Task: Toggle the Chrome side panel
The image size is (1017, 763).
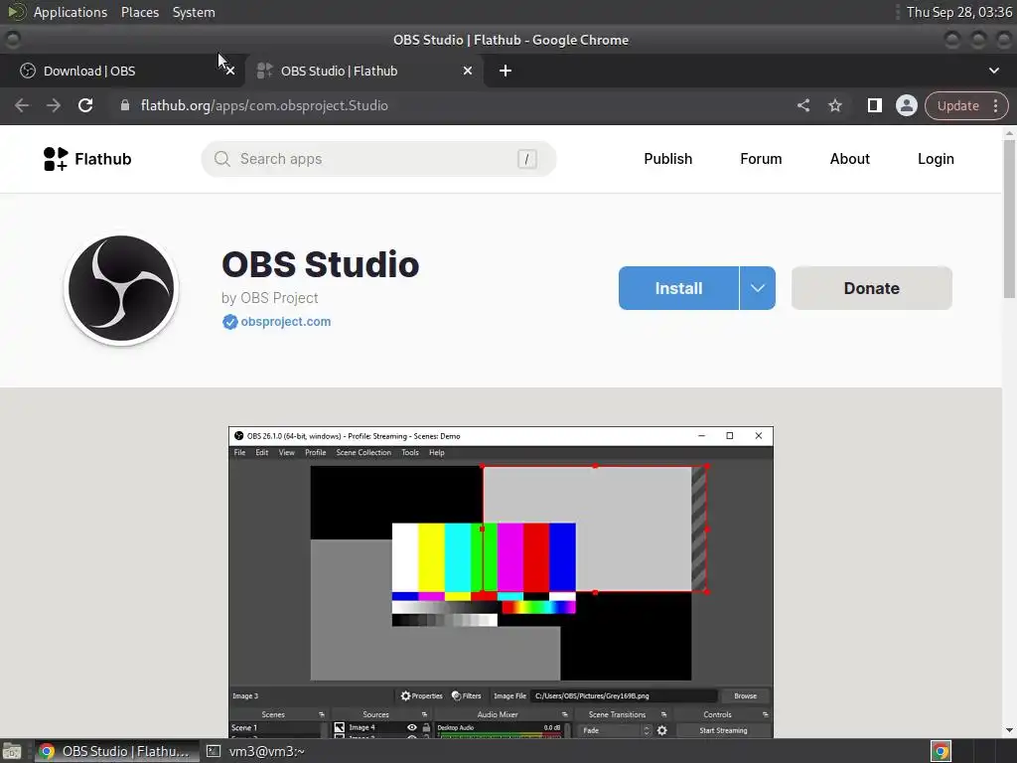Action: coord(874,105)
